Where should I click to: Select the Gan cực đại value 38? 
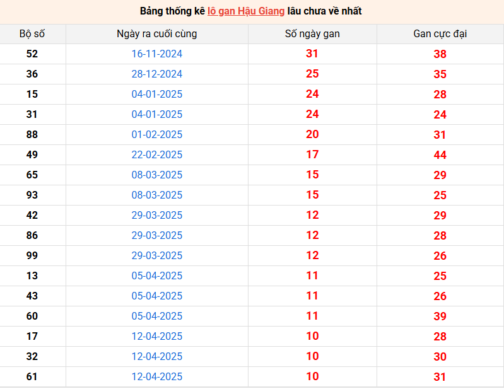pos(440,54)
